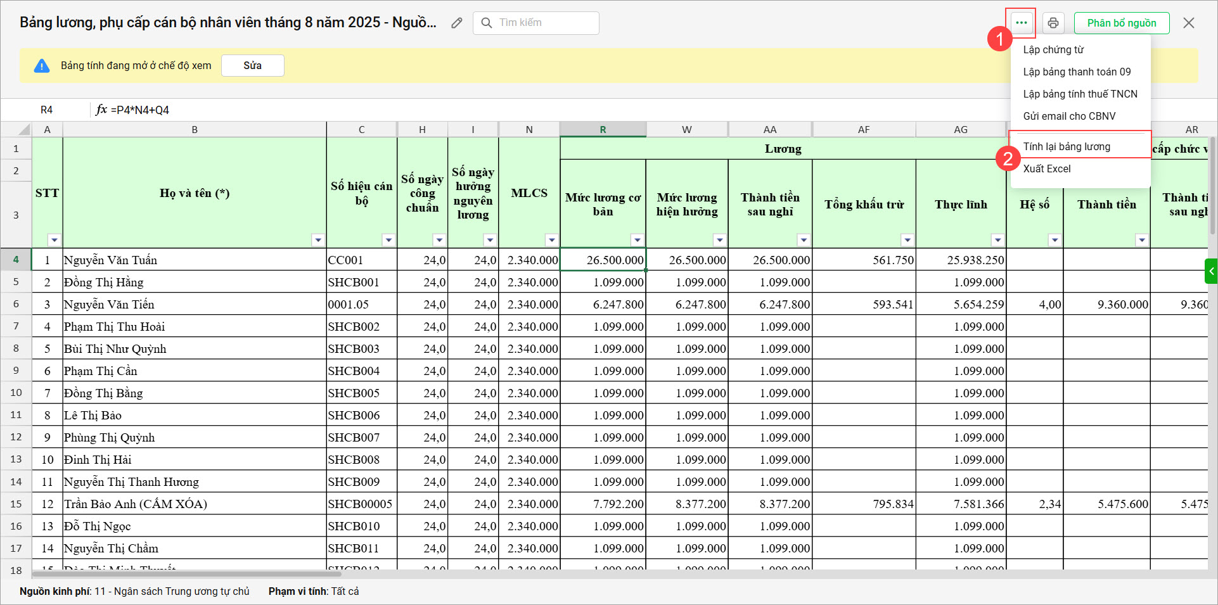Click the horizontal scrollbar at sheet bottom
The width and height of the screenshot is (1218, 605).
pos(187,574)
